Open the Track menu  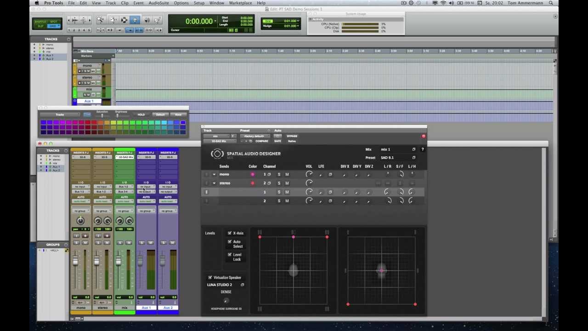[x=111, y=3]
